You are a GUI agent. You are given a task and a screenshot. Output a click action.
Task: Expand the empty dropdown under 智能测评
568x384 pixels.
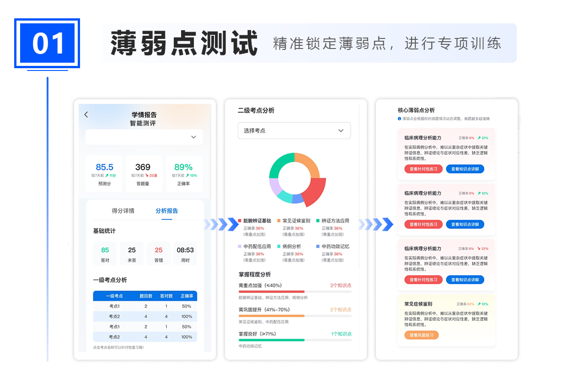tap(144, 137)
